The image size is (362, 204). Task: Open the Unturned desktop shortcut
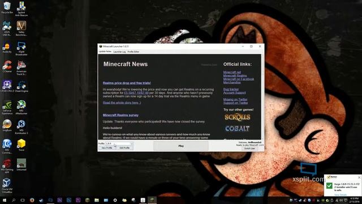pyautogui.click(x=21, y=165)
